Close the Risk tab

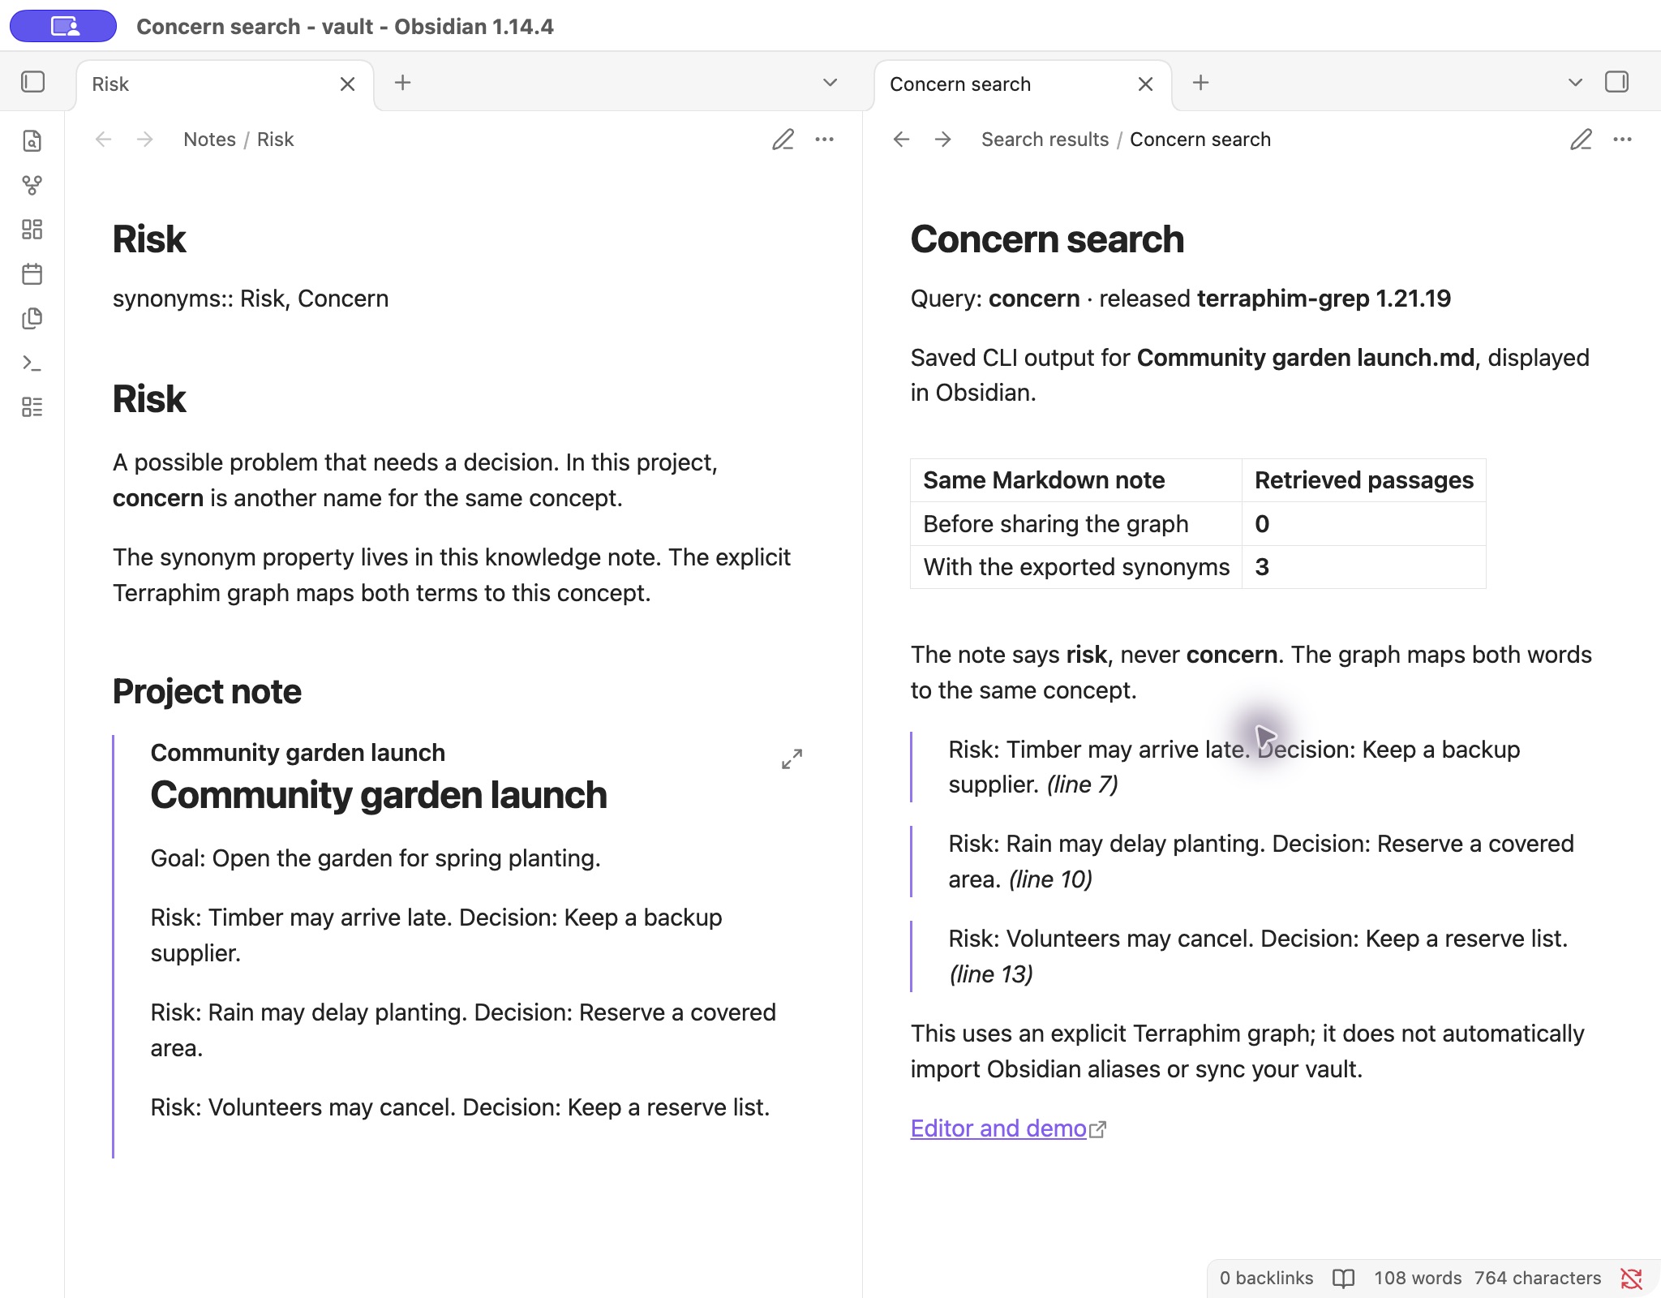tap(348, 84)
